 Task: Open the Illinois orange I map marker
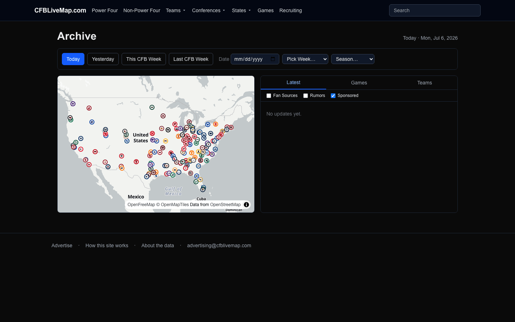pyautogui.click(x=178, y=136)
